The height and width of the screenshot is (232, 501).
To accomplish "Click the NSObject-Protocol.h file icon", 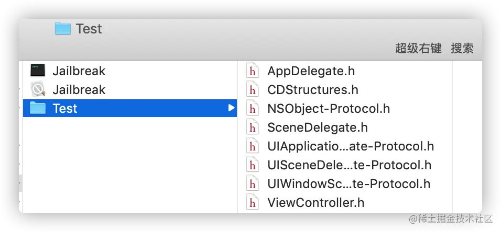I will click(x=253, y=109).
